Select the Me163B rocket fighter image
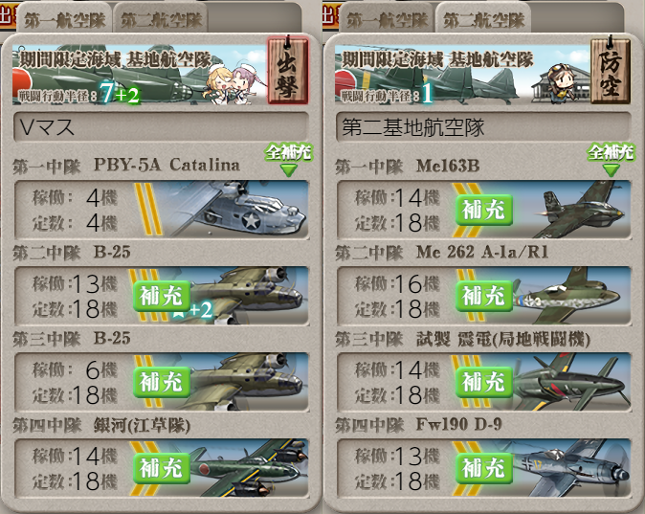 tap(574, 210)
